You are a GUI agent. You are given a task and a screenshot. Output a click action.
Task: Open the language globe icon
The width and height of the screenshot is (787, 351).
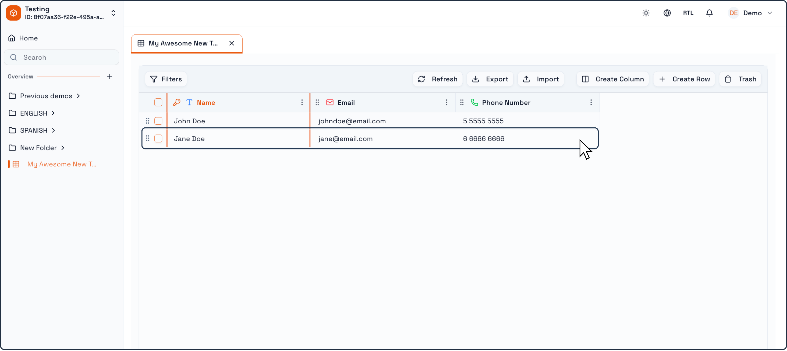[x=667, y=13]
